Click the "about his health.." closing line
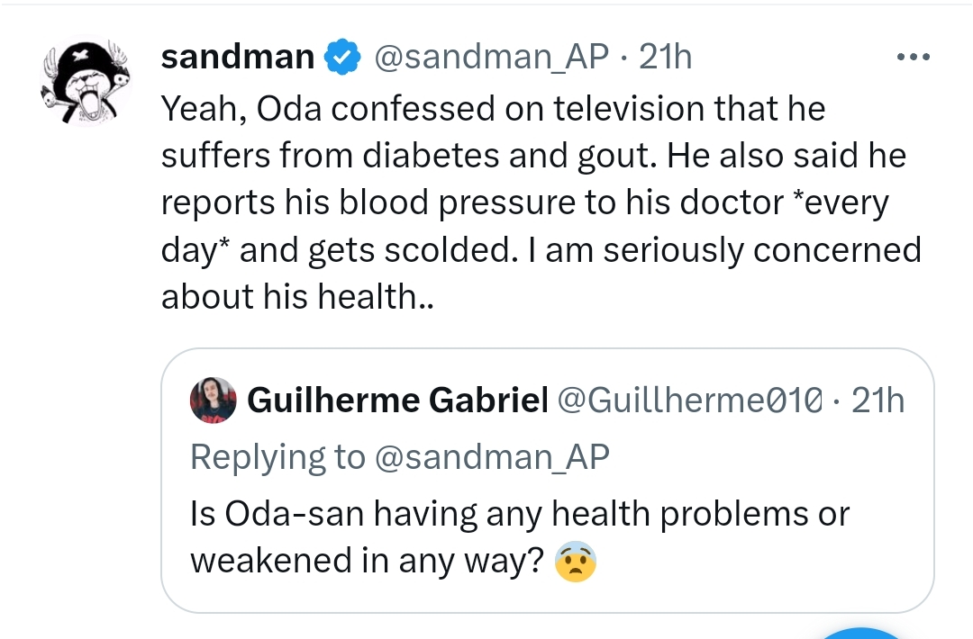 297,297
